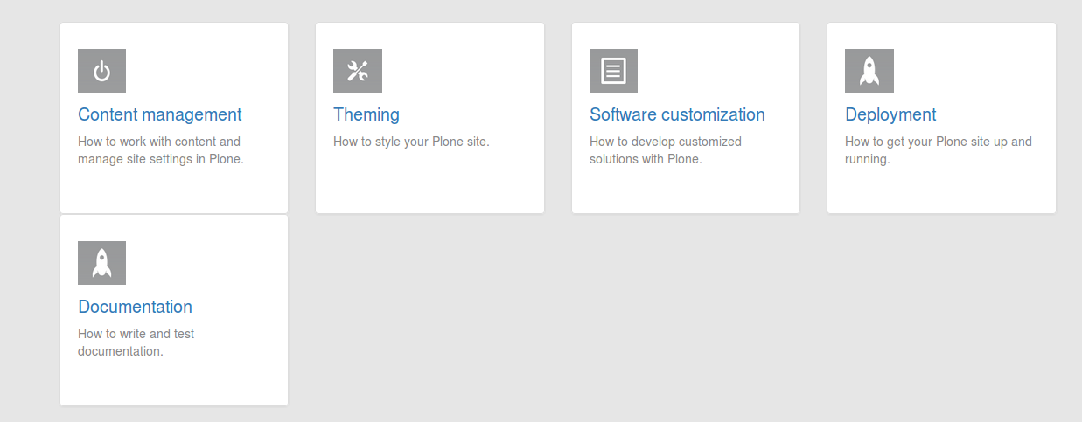Click the power icon on Content management card
The height and width of the screenshot is (422, 1082).
click(101, 71)
